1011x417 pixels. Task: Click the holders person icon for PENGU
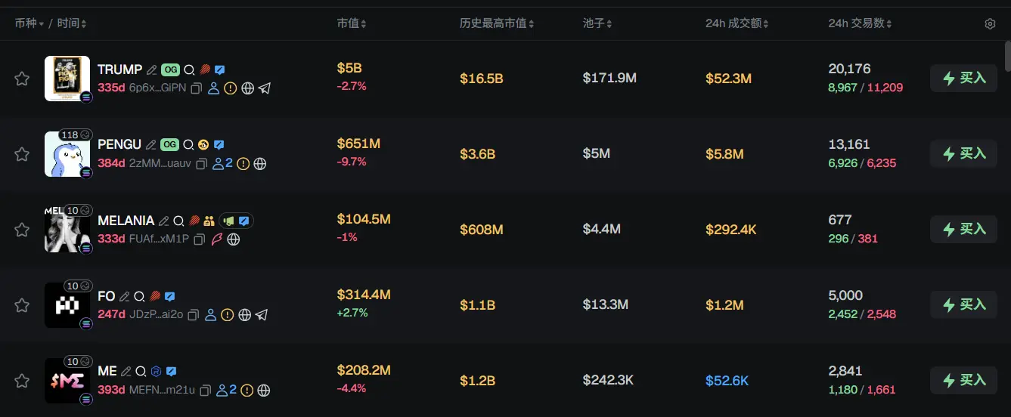[x=220, y=164]
